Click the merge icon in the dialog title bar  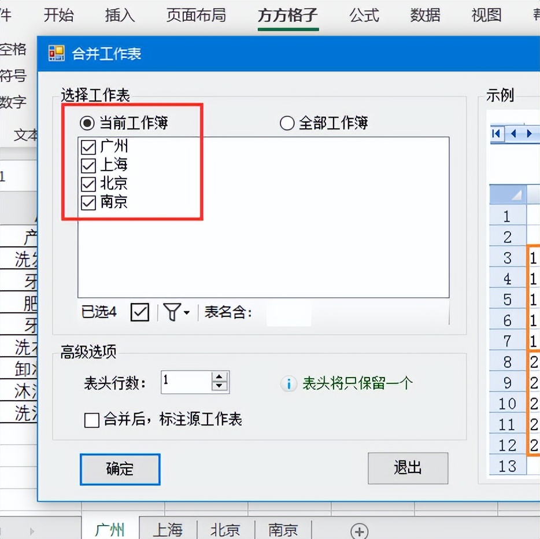click(56, 53)
